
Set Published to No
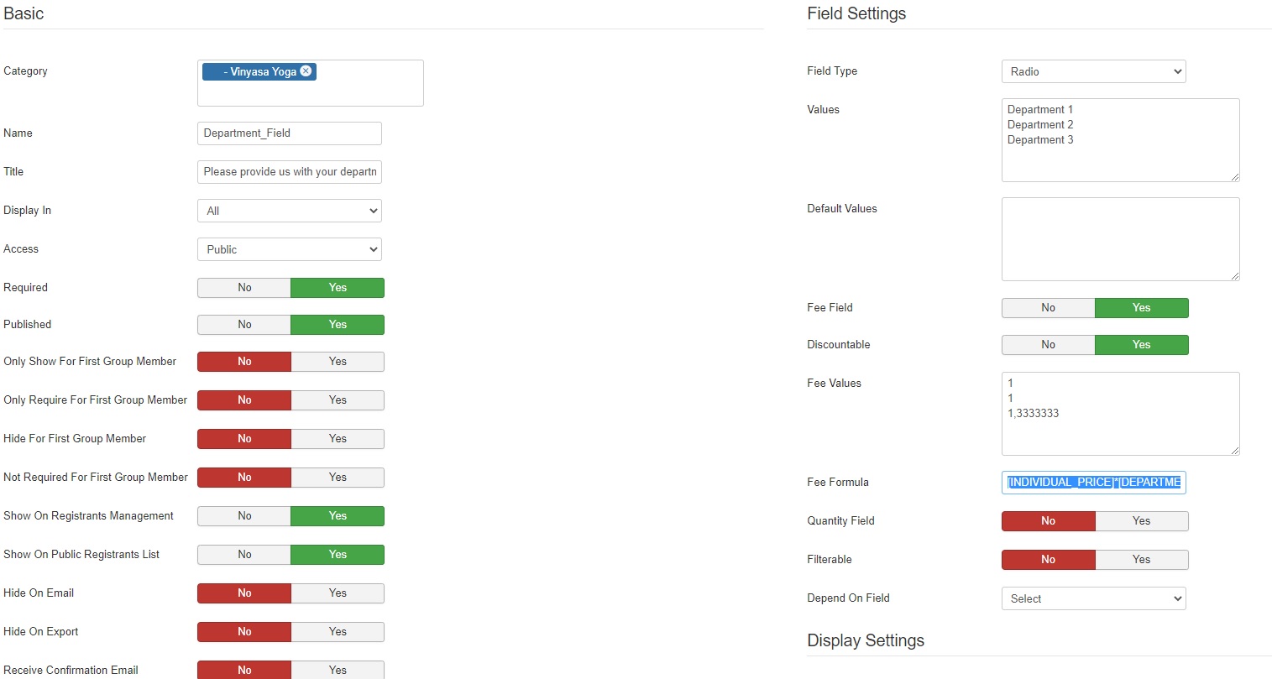(x=244, y=325)
